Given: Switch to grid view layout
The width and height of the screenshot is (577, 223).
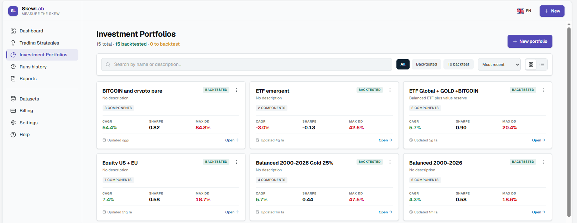Looking at the screenshot, I should point(531,64).
